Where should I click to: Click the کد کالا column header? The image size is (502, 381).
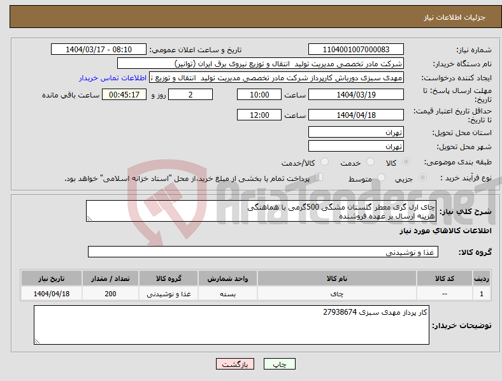445,278
